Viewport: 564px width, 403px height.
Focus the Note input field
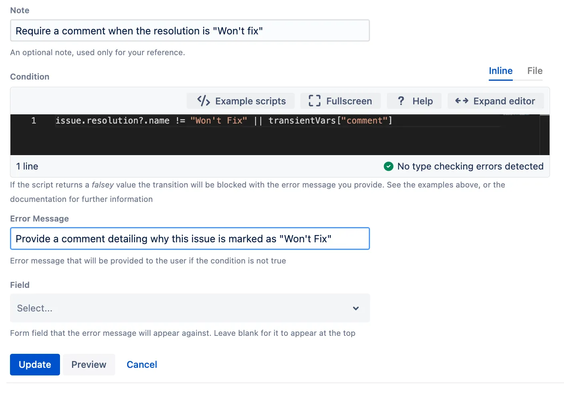(x=190, y=31)
